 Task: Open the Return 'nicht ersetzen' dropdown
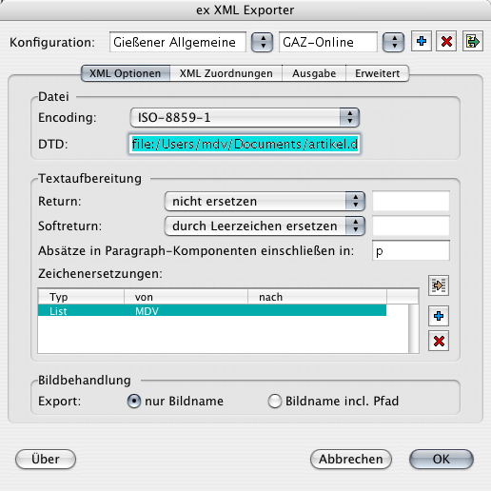265,201
